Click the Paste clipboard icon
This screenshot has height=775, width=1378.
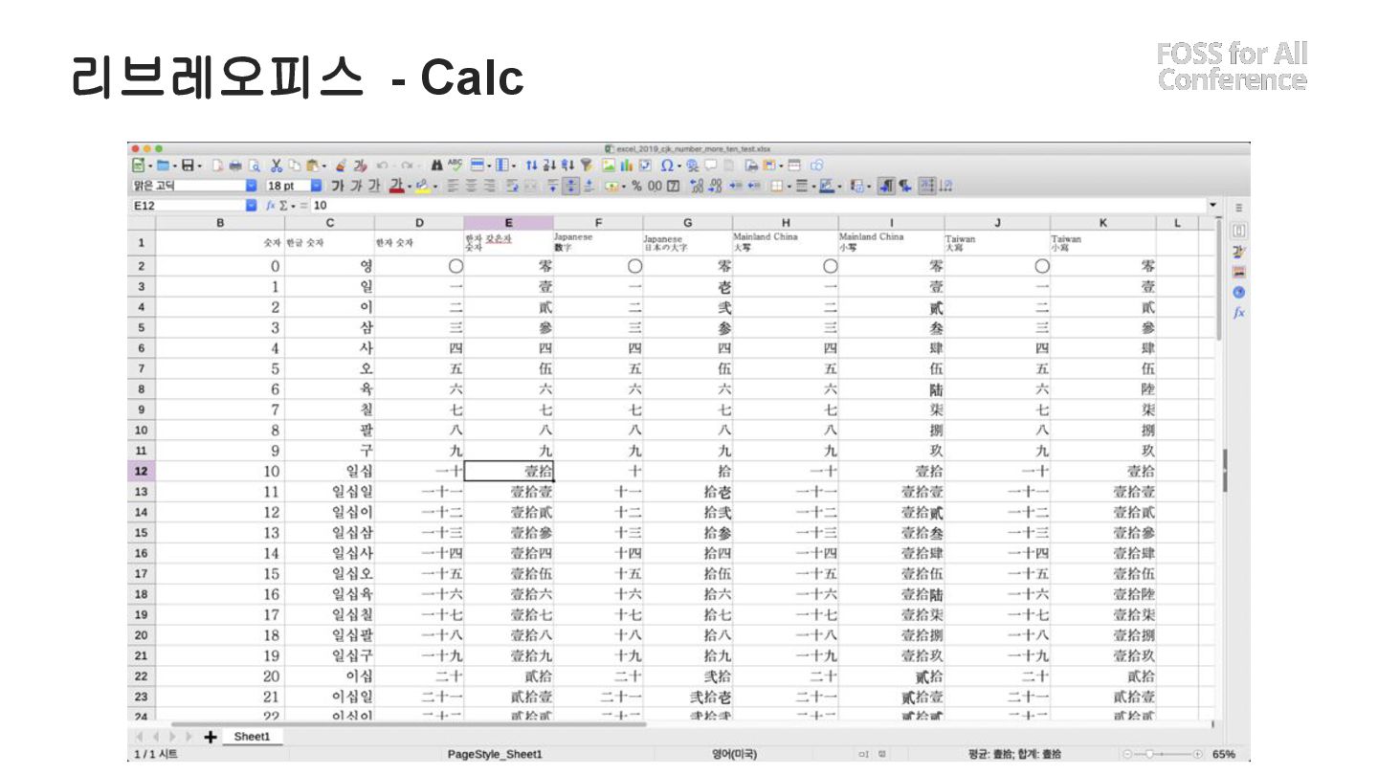pos(312,166)
